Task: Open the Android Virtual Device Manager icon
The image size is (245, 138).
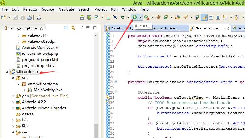Action: [x=89, y=17]
